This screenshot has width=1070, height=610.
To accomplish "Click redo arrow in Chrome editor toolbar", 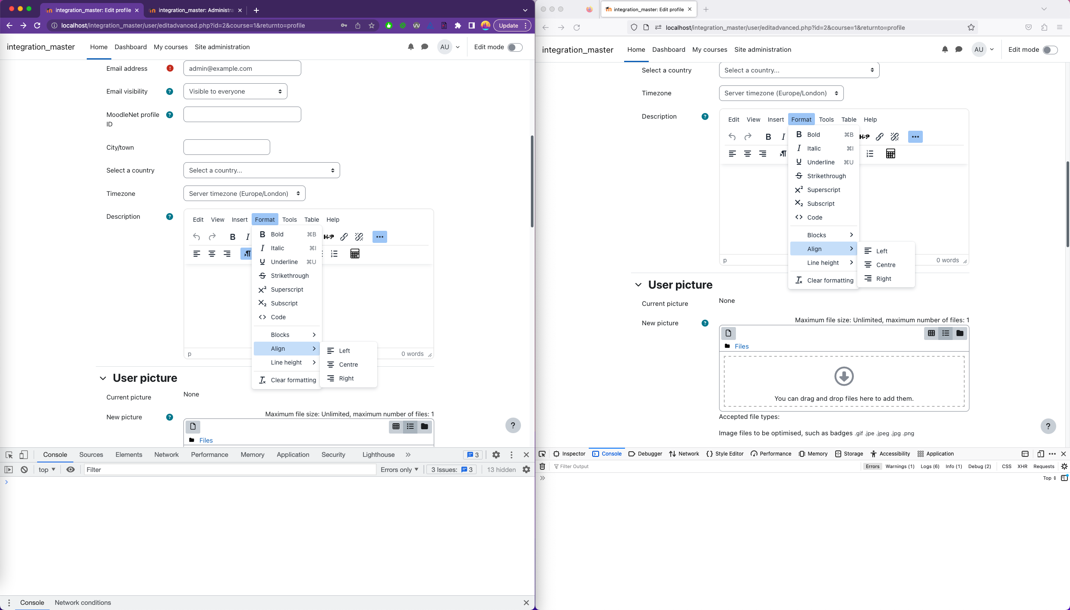I will [212, 237].
